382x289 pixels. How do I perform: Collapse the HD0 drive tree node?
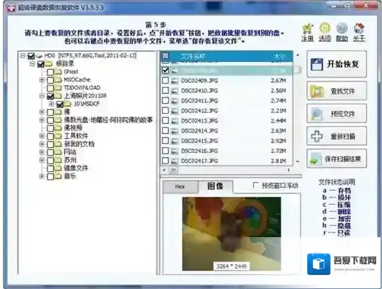[23, 56]
